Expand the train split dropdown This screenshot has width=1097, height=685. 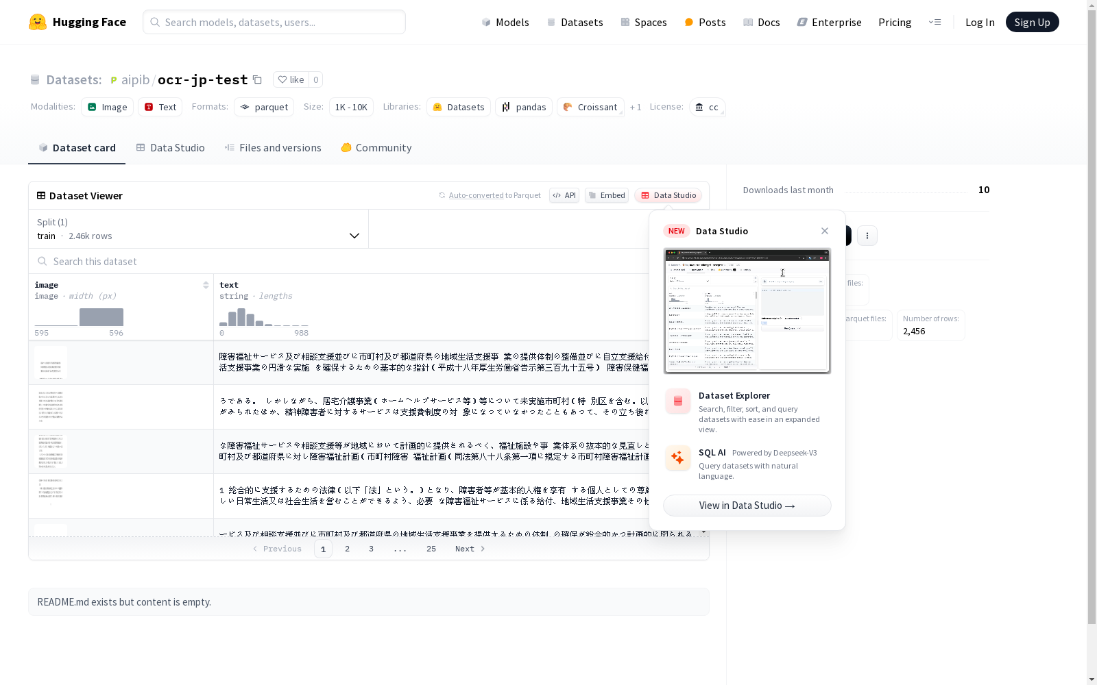pos(199,229)
